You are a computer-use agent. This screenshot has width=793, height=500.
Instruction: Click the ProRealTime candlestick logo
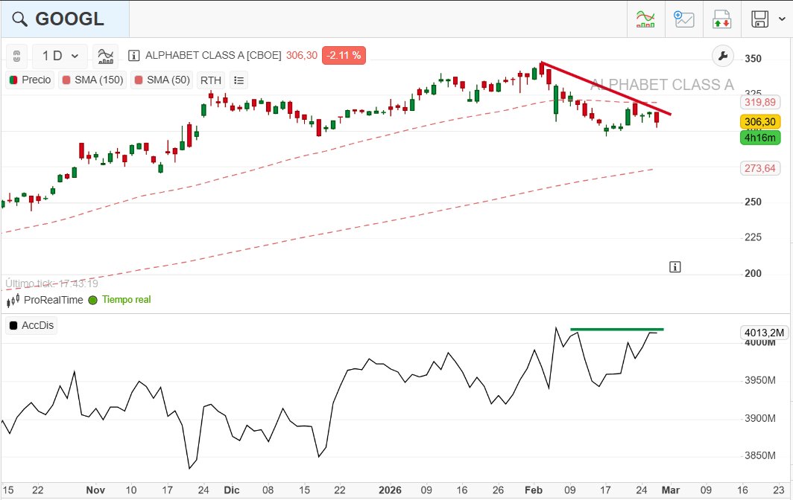tap(13, 300)
